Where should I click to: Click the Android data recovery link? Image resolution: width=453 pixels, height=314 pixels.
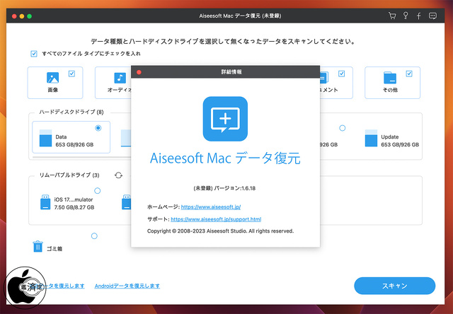click(127, 286)
